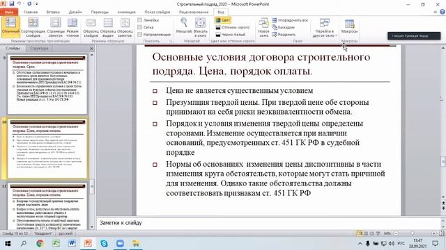Screen dimensions: 446x250
Task: Click zoom in plus button
Action: click(x=433, y=233)
